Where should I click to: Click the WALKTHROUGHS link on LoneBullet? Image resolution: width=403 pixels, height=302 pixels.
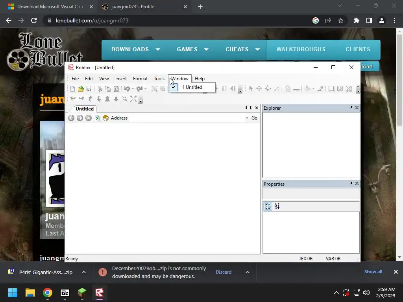click(x=301, y=49)
